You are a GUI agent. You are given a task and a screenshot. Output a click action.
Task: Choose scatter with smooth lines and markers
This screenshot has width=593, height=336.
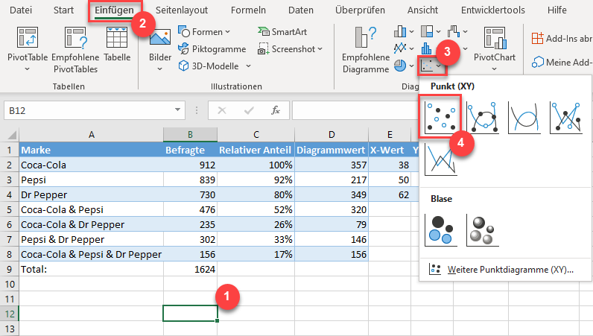pos(482,117)
